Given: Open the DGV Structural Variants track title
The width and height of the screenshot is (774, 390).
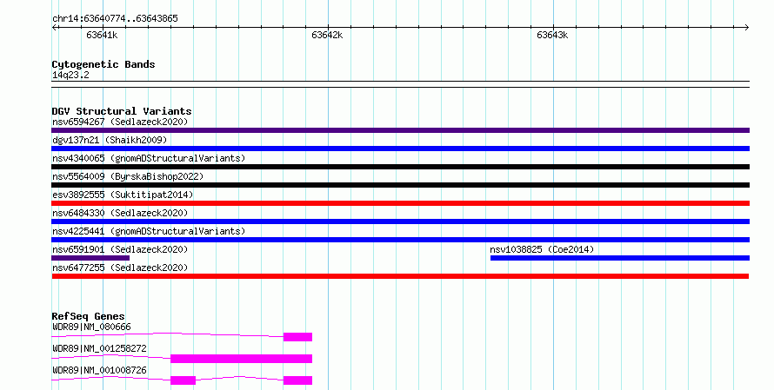Looking at the screenshot, I should [x=122, y=111].
